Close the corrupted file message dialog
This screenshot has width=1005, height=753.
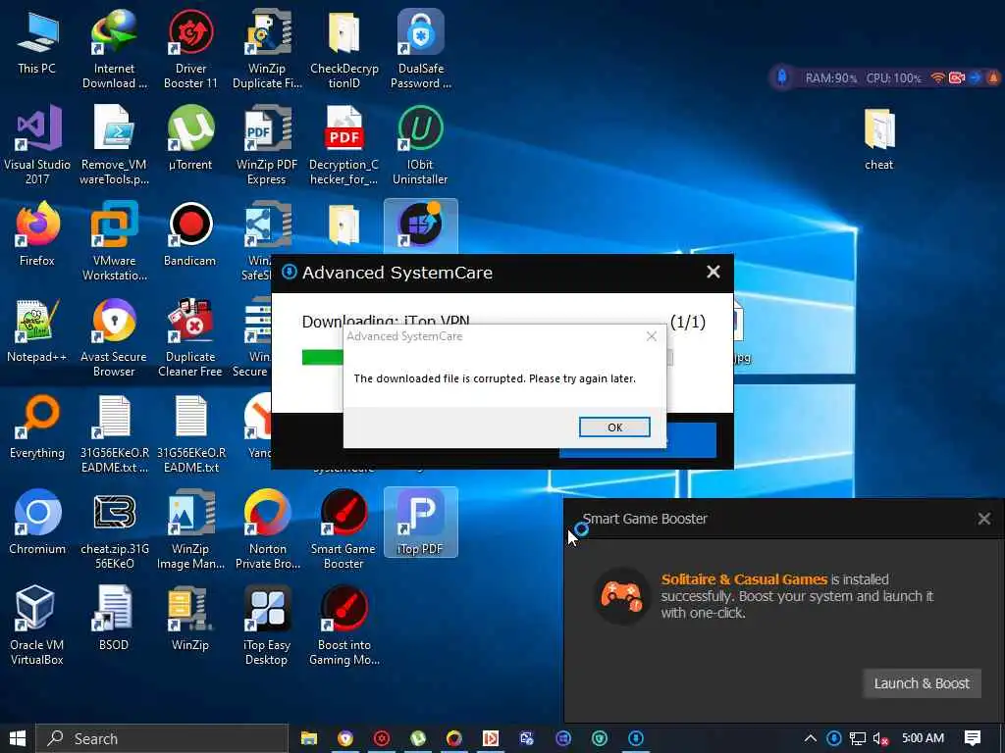point(652,336)
